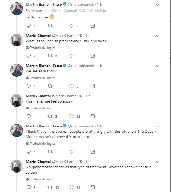The width and height of the screenshot is (171, 192).
Task: Translate the "We are all in shock" tweet from English
Action: tap(43, 78)
